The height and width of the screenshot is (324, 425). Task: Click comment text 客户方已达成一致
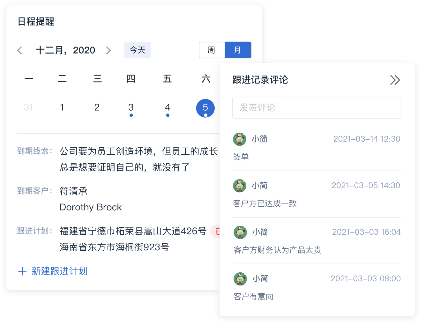coord(265,203)
